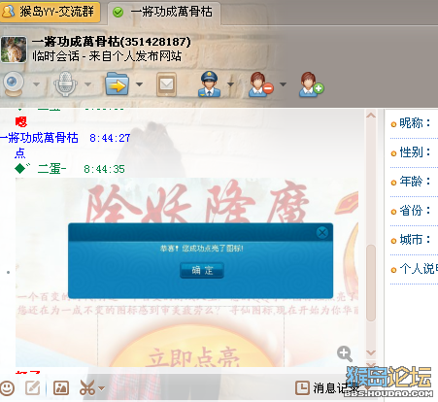
Task: Click the timestamp 8:44:35
Action: pyautogui.click(x=104, y=169)
